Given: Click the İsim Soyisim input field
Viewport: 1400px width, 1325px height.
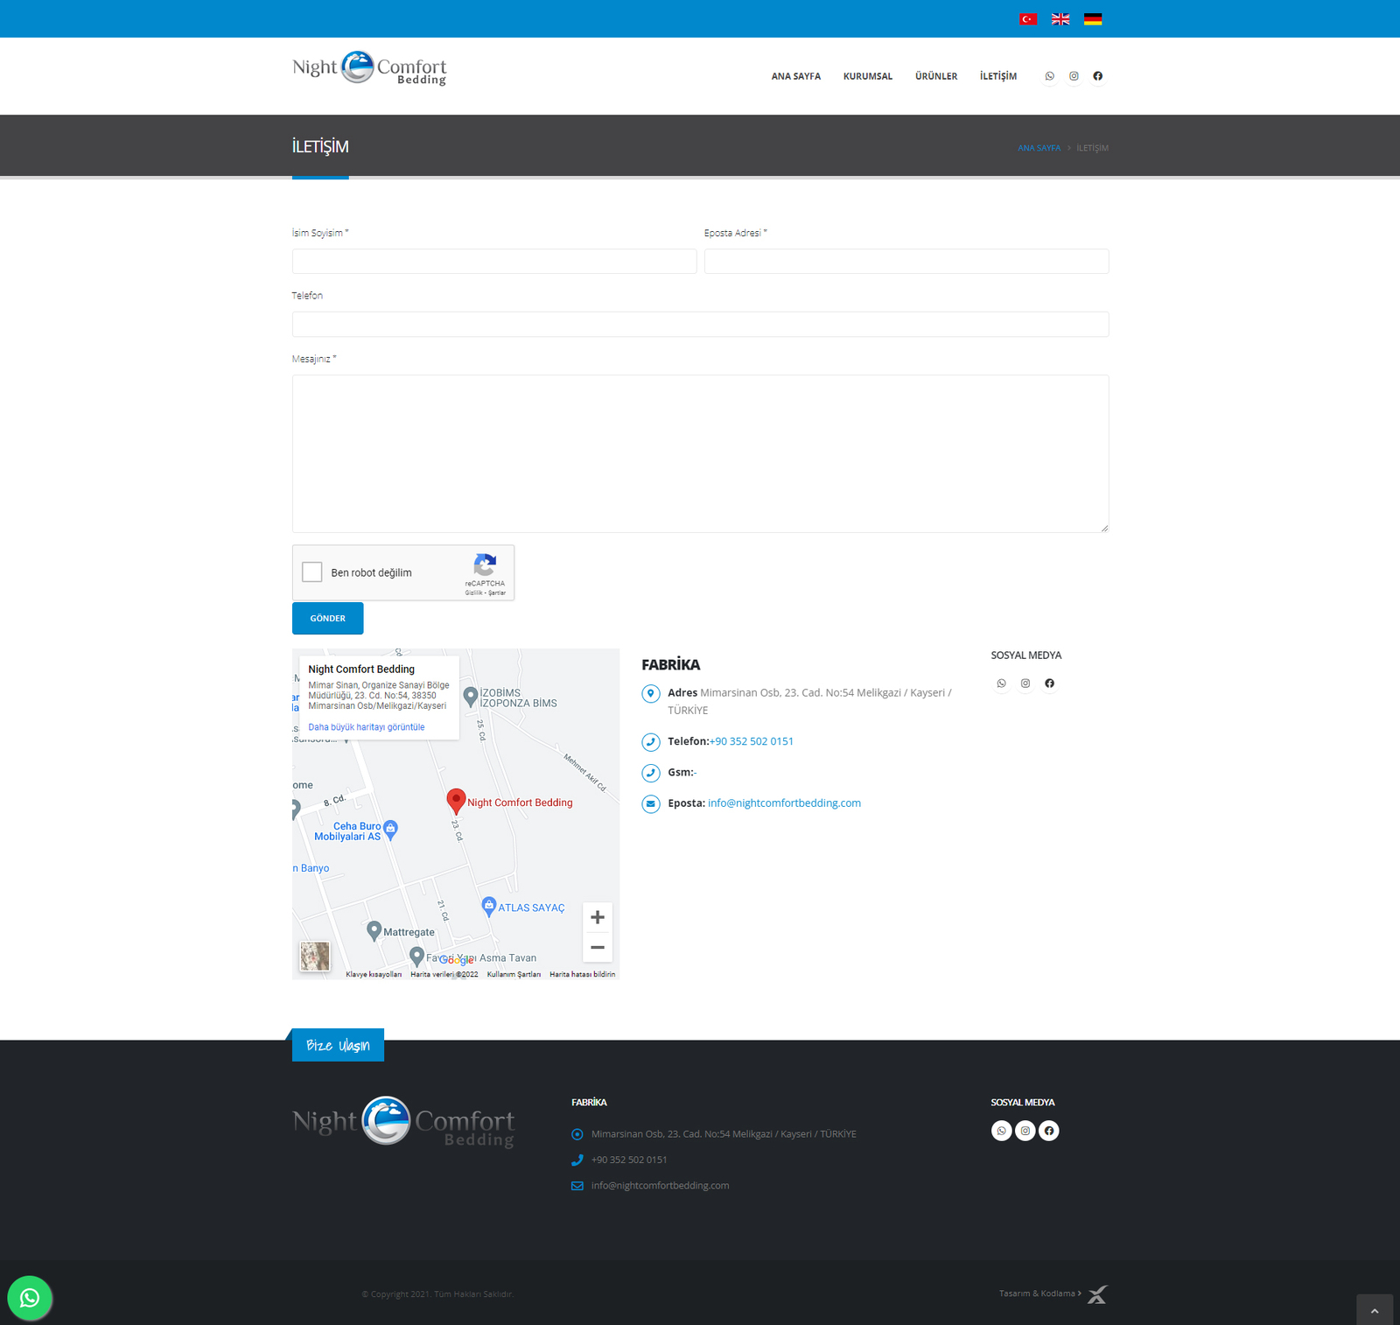Looking at the screenshot, I should [x=494, y=262].
